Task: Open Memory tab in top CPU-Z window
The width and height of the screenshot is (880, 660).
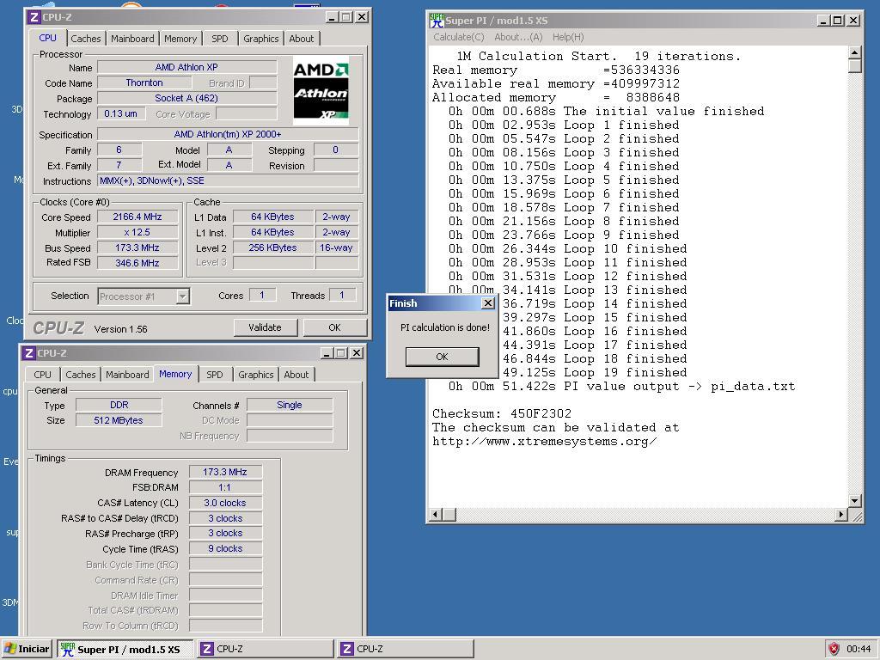Action: click(x=180, y=39)
